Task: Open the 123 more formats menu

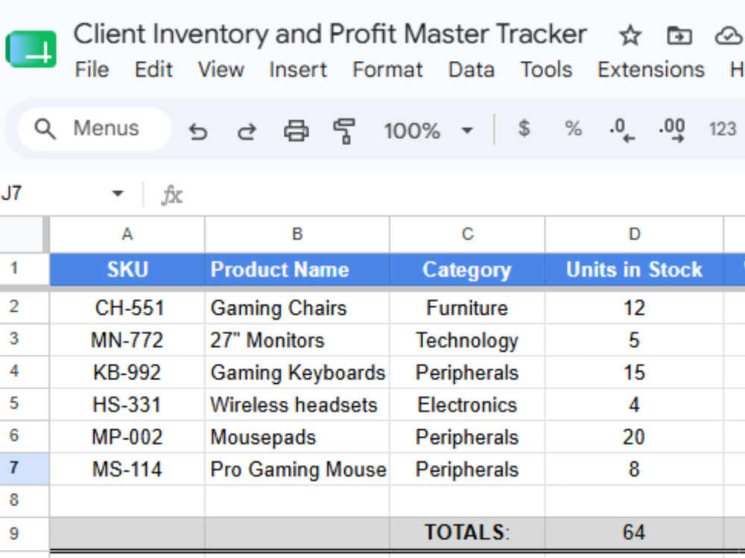Action: pyautogui.click(x=722, y=129)
